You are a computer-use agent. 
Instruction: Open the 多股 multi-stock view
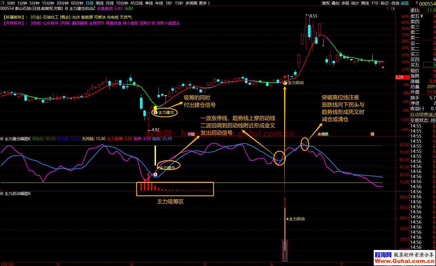click(x=345, y=3)
